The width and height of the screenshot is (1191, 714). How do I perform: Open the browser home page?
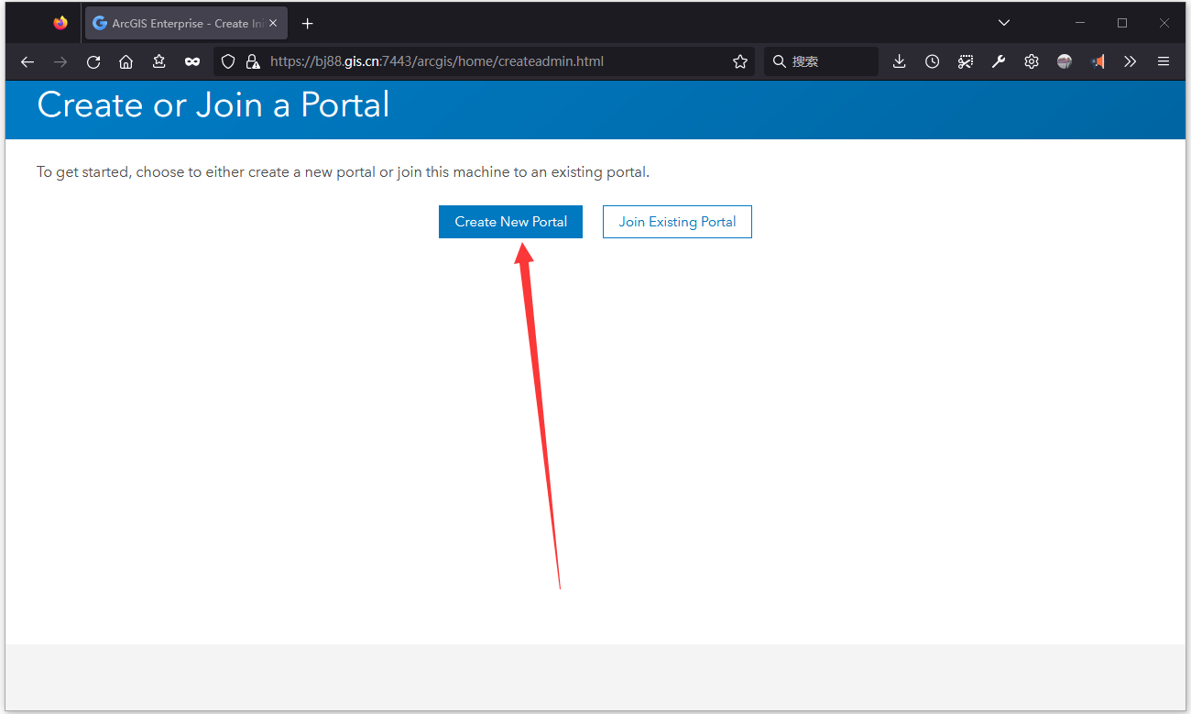126,61
